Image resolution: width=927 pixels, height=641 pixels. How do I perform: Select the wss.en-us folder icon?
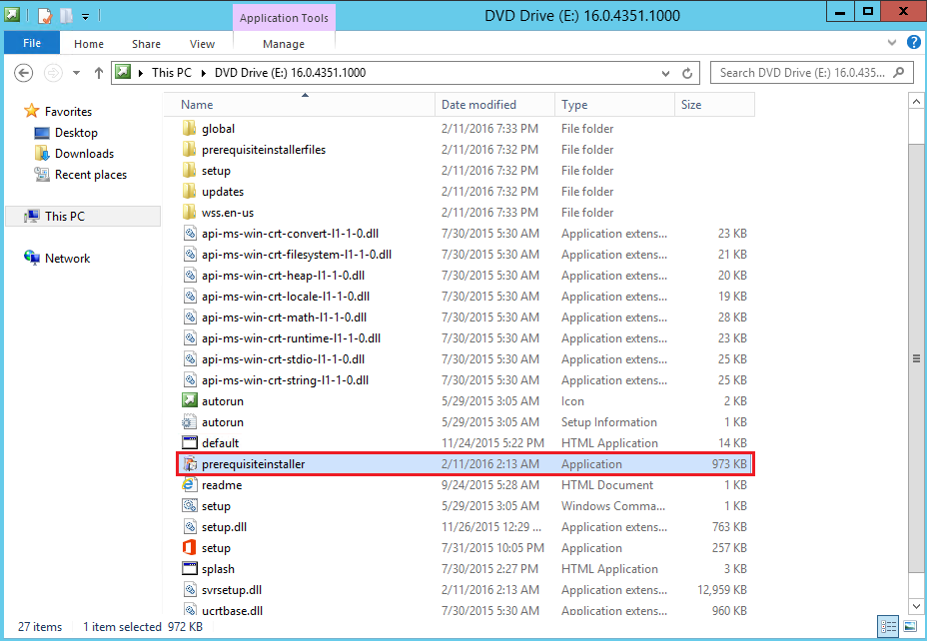click(x=189, y=212)
